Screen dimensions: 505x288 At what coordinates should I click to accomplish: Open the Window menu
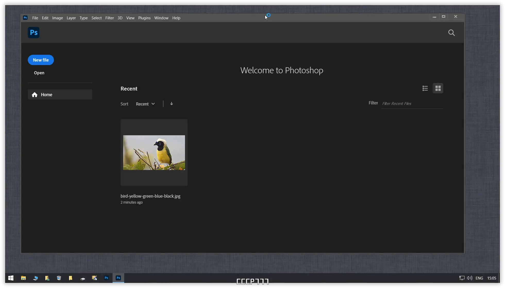tap(161, 18)
